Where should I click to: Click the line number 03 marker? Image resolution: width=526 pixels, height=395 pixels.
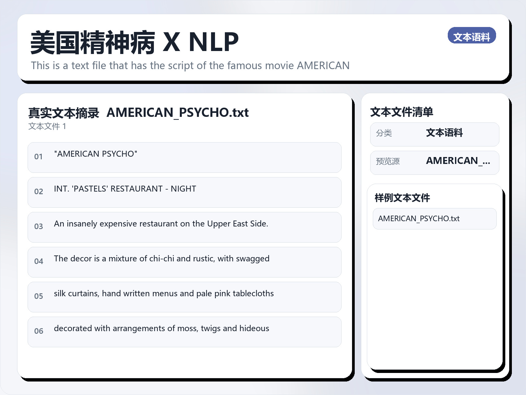pyautogui.click(x=38, y=227)
